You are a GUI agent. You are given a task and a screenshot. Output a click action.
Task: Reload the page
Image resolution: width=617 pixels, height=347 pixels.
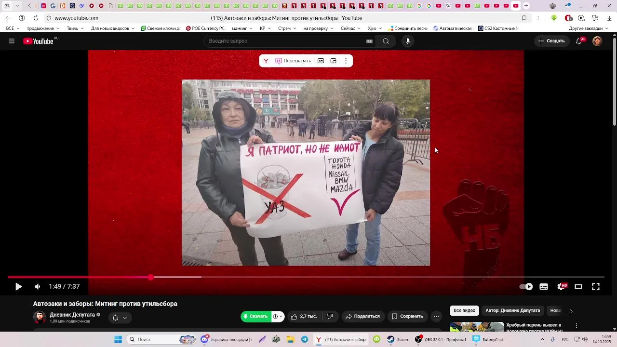pyautogui.click(x=36, y=18)
